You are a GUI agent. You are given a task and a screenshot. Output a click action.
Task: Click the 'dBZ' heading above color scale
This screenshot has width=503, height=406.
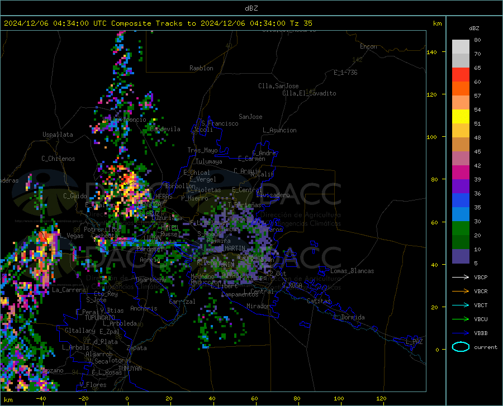(x=474, y=28)
